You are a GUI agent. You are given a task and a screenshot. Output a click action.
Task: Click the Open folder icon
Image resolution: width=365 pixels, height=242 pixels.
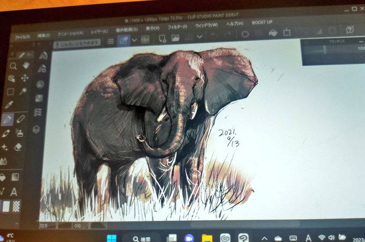tap(176, 38)
